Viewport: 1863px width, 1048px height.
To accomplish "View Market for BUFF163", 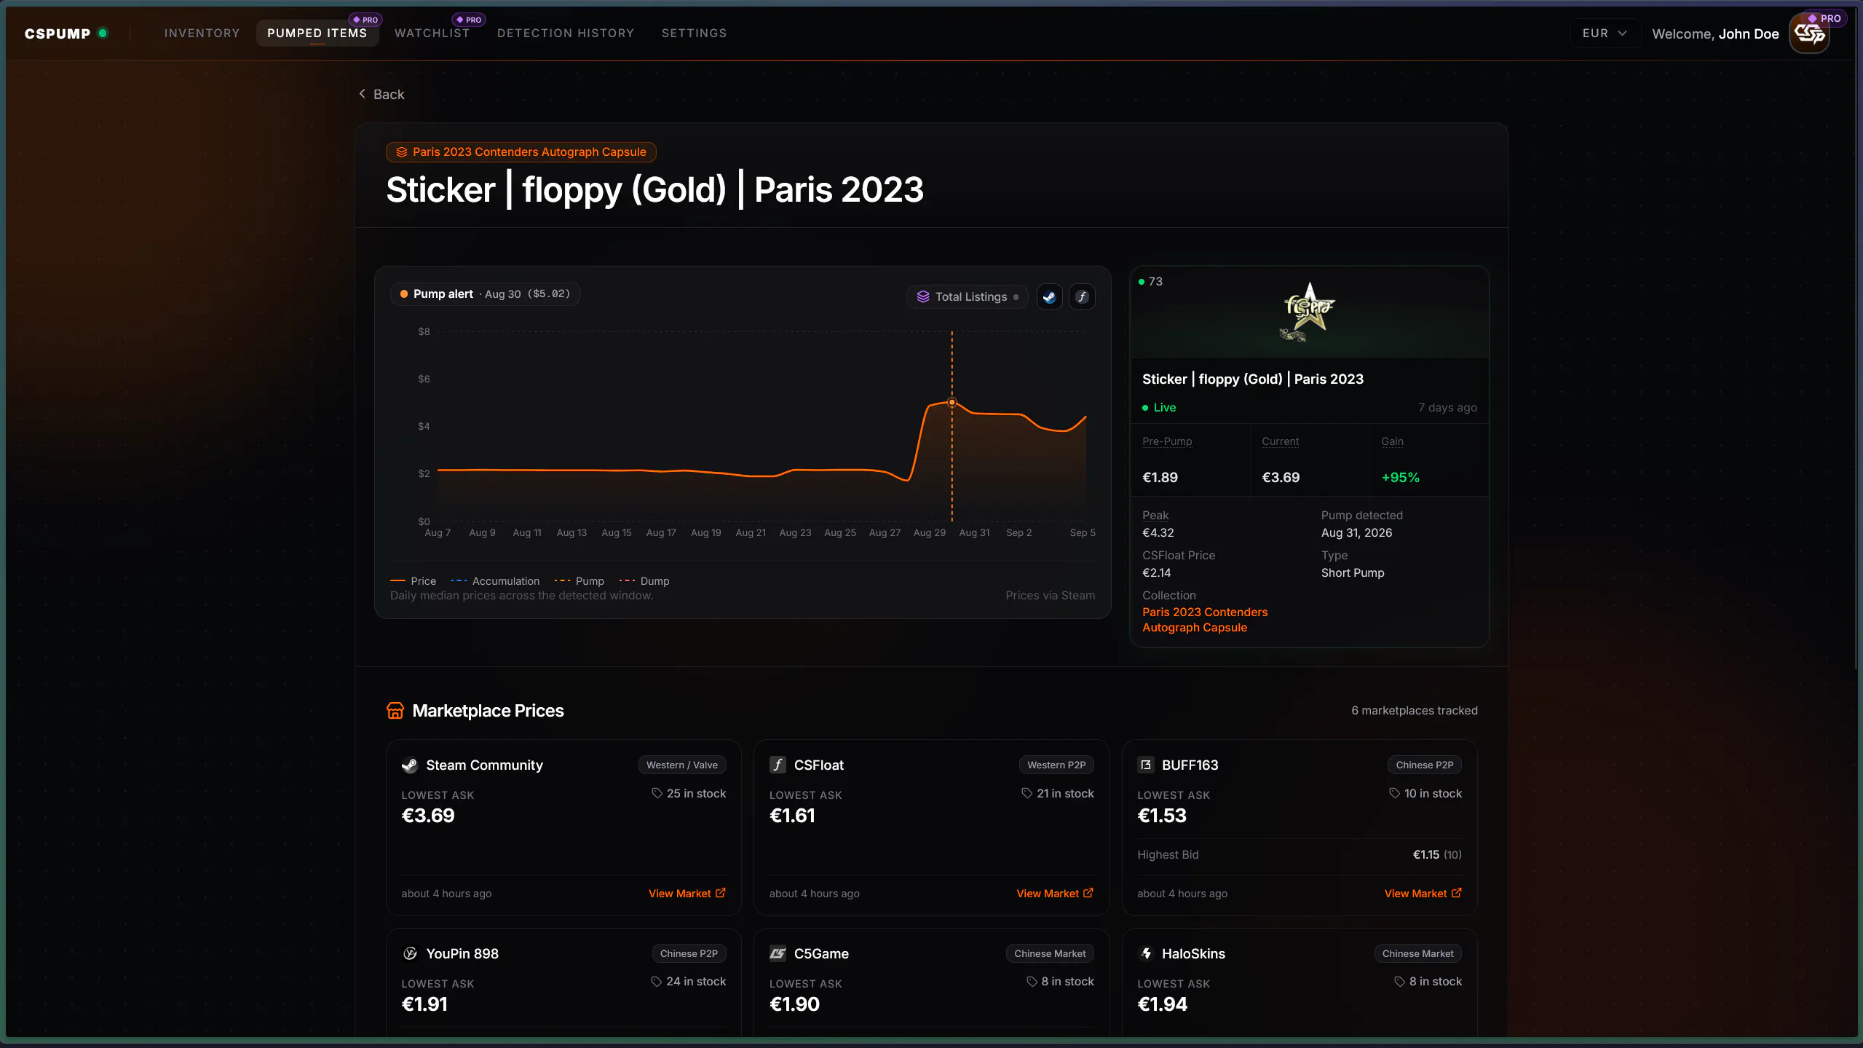I will point(1423,894).
